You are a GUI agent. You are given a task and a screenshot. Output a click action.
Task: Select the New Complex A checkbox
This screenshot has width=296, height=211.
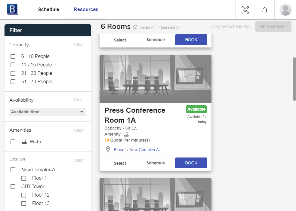coord(13,170)
